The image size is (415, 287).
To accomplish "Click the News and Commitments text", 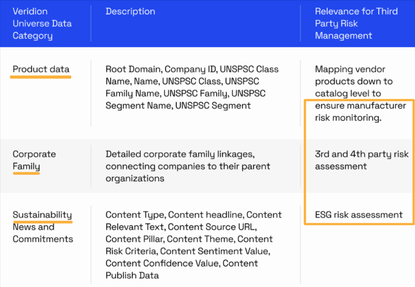I will click(x=43, y=233).
